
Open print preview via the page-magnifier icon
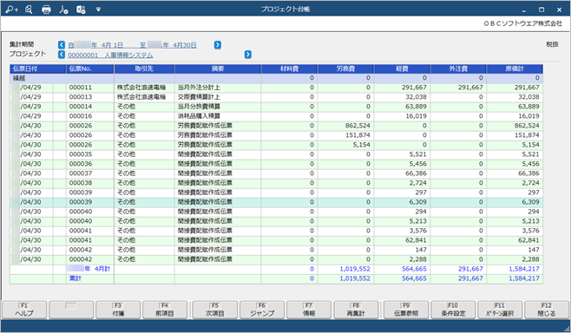coord(29,10)
